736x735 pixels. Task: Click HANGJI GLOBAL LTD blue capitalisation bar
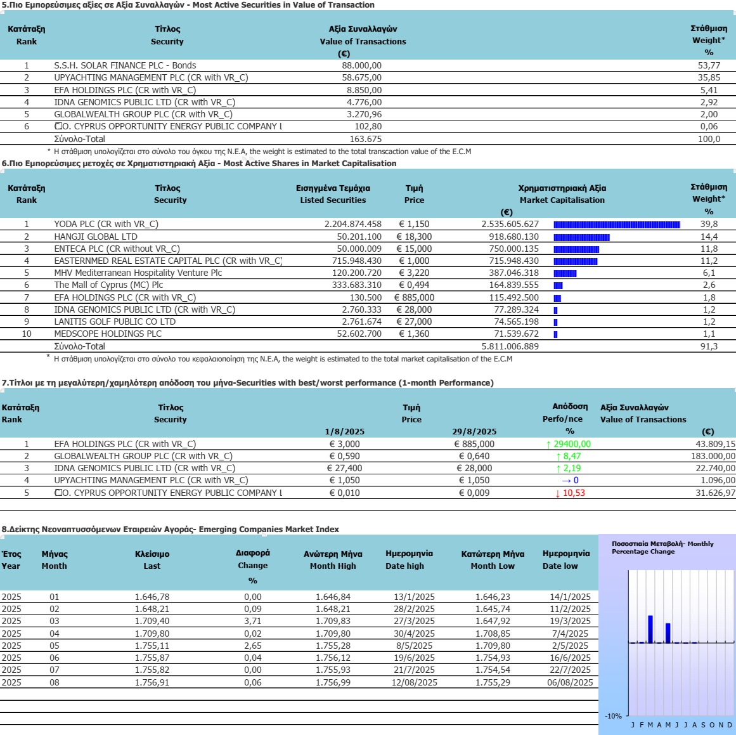pos(581,237)
